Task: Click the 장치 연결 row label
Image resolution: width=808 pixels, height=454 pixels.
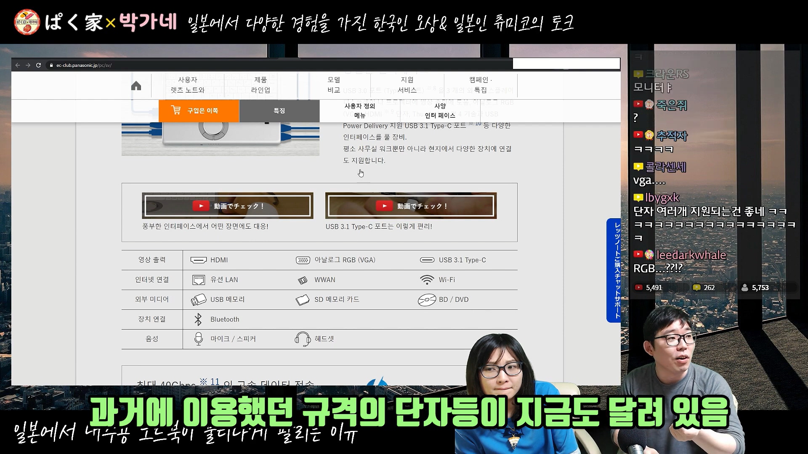Action: [152, 319]
